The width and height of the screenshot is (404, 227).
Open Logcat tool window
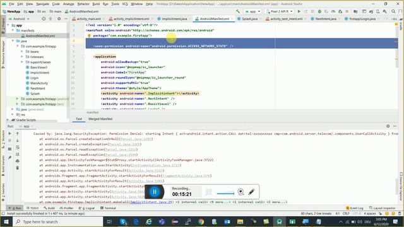86,208
